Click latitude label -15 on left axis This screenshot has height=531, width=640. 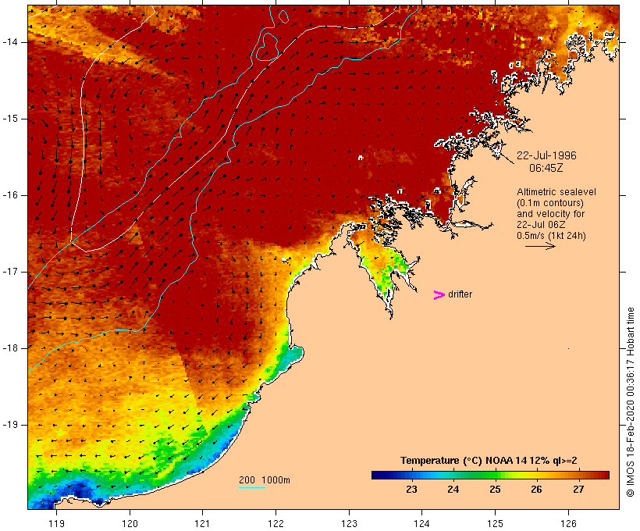click(9, 119)
